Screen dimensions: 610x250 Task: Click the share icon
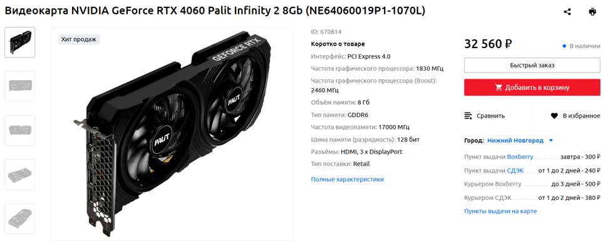click(567, 12)
